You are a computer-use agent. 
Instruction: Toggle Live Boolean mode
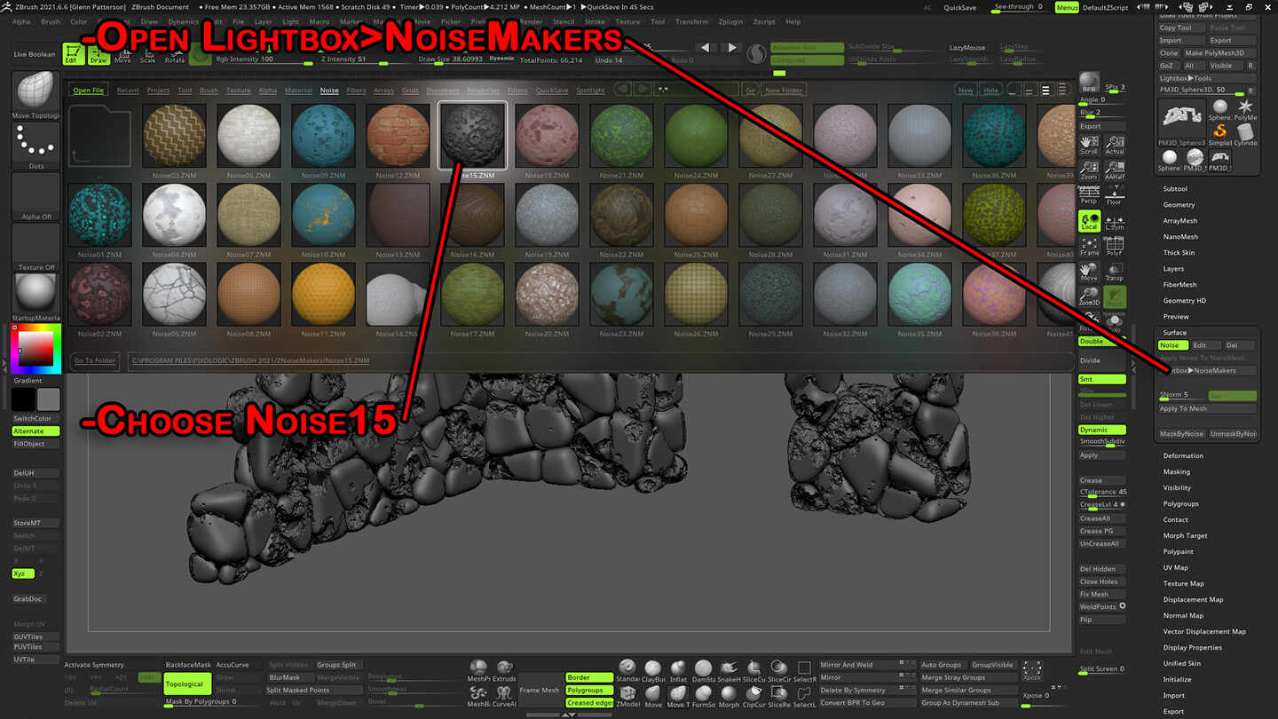pyautogui.click(x=33, y=53)
